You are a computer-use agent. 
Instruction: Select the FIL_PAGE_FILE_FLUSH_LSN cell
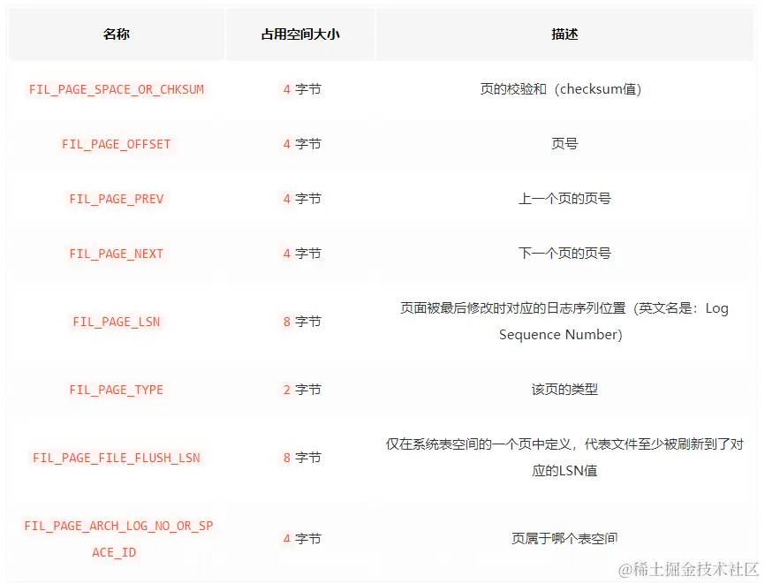(x=116, y=458)
